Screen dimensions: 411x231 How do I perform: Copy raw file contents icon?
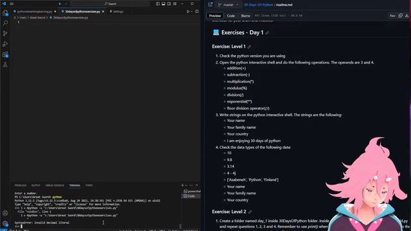[400, 15]
